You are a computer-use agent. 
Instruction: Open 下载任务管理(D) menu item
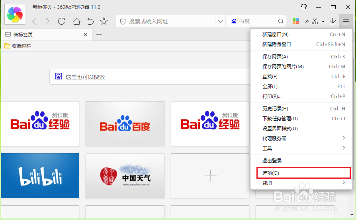(x=301, y=119)
